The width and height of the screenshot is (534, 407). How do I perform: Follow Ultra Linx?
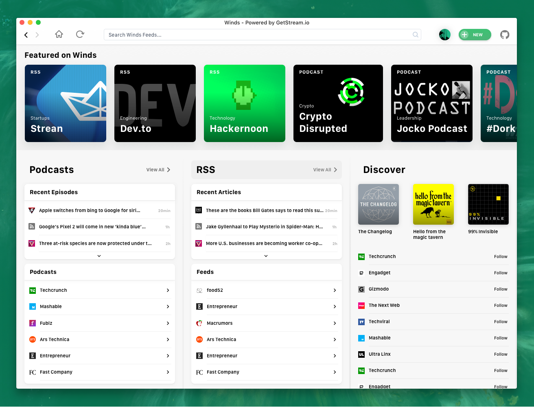coord(501,354)
